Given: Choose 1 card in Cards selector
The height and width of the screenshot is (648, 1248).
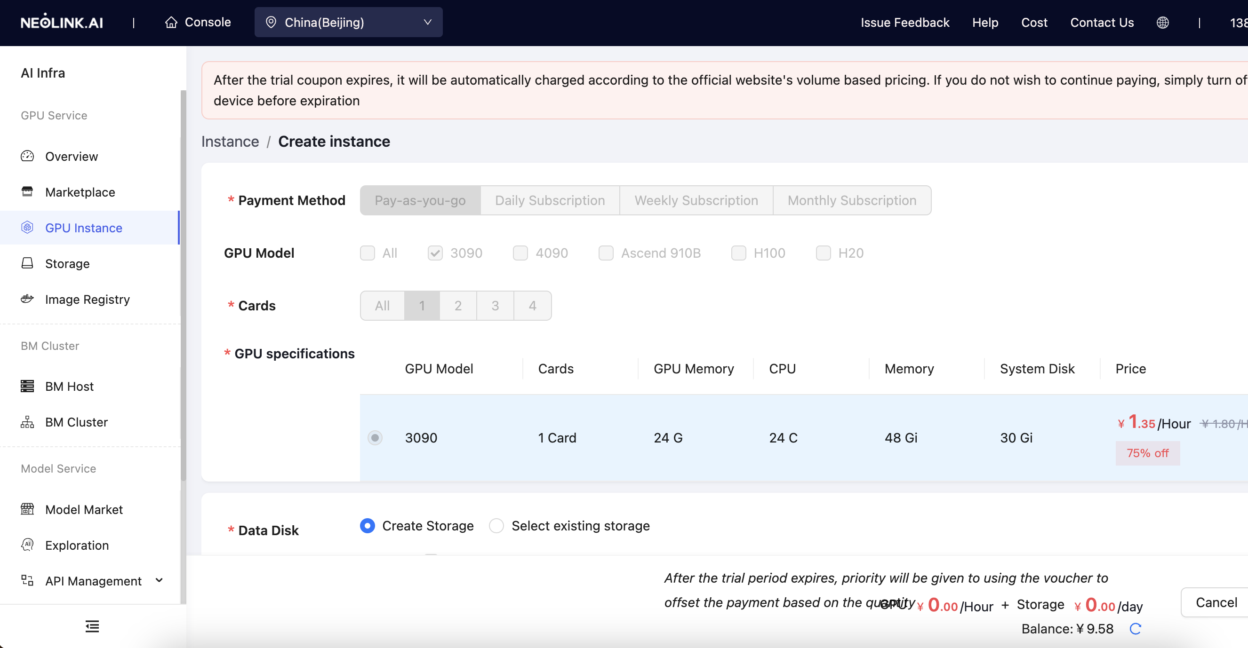Looking at the screenshot, I should (x=422, y=305).
